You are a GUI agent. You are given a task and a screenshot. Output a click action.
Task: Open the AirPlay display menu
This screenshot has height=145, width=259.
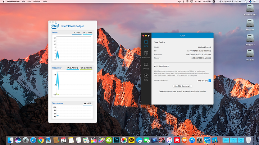point(192,1)
